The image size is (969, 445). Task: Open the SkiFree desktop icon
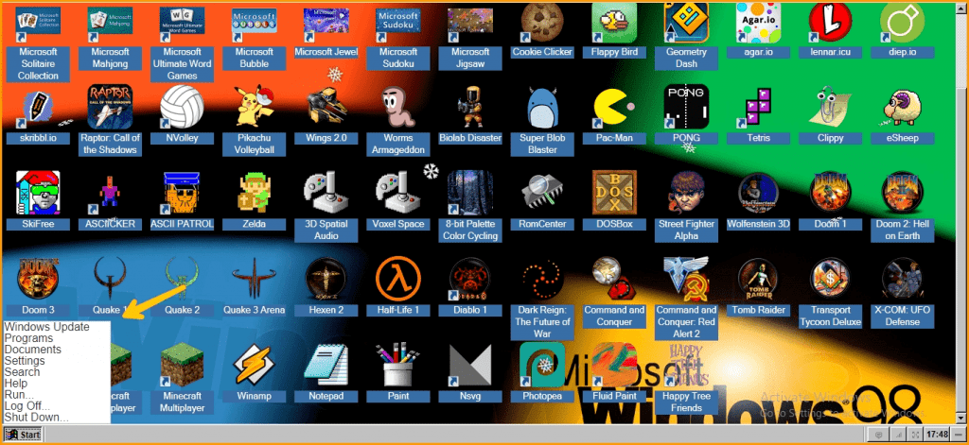(38, 193)
